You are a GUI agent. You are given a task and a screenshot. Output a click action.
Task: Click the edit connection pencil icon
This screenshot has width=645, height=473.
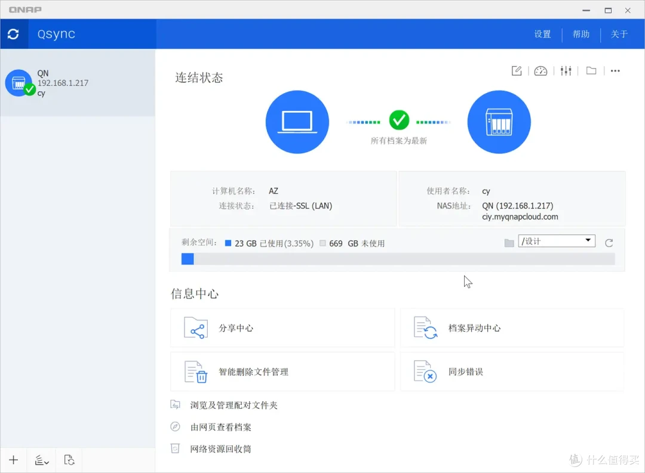[517, 71]
